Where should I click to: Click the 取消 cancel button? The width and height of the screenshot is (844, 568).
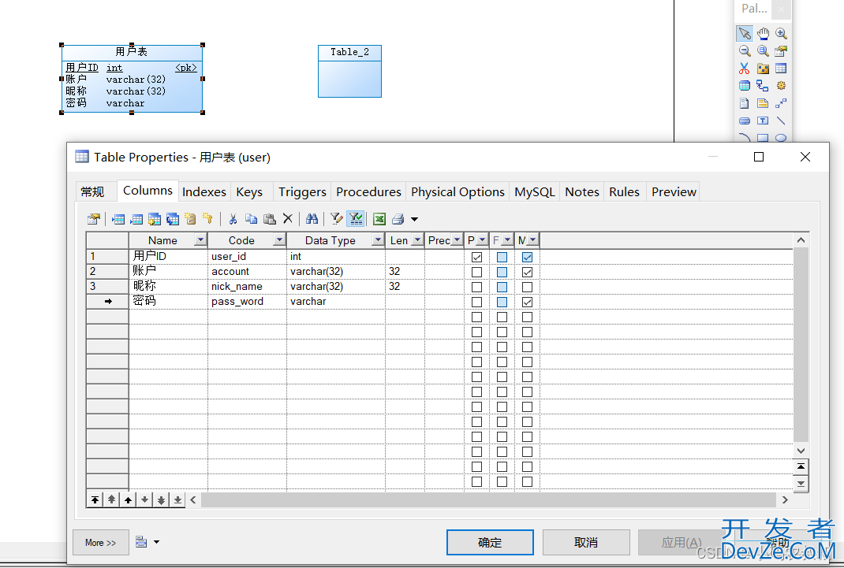coord(586,542)
